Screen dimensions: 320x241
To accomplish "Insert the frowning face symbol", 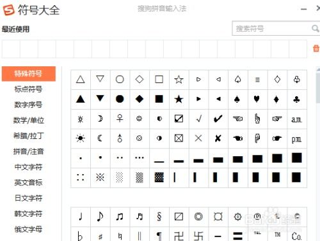I will (x=140, y=138).
